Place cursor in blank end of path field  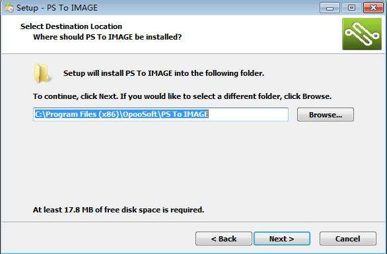point(248,114)
